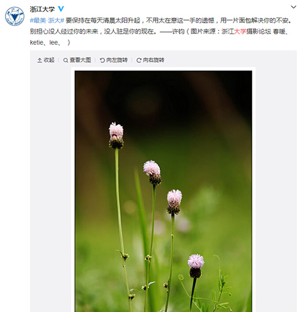The height and width of the screenshot is (312, 302).
Task: Click the magnifier icon beside 查看大图
Action: pyautogui.click(x=65, y=60)
